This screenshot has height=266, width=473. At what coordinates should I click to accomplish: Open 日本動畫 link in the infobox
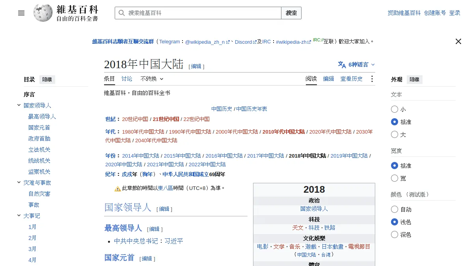333,247
